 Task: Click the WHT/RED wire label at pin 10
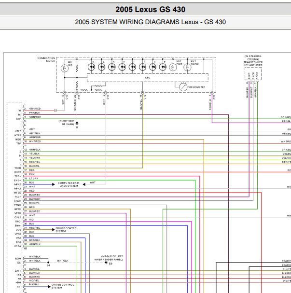35,141
